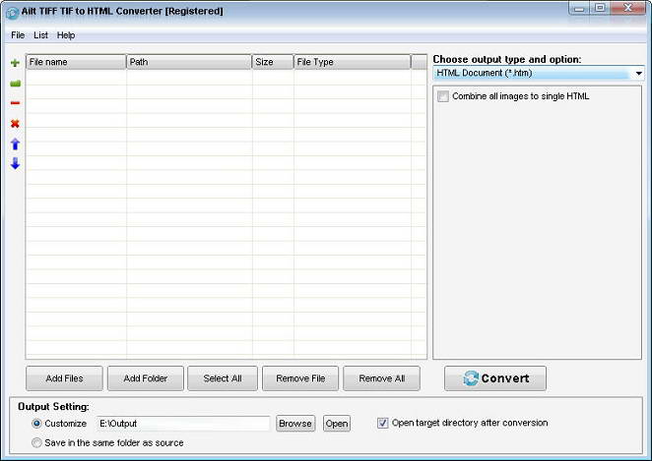Open the Help menu
652x461 pixels.
66,35
